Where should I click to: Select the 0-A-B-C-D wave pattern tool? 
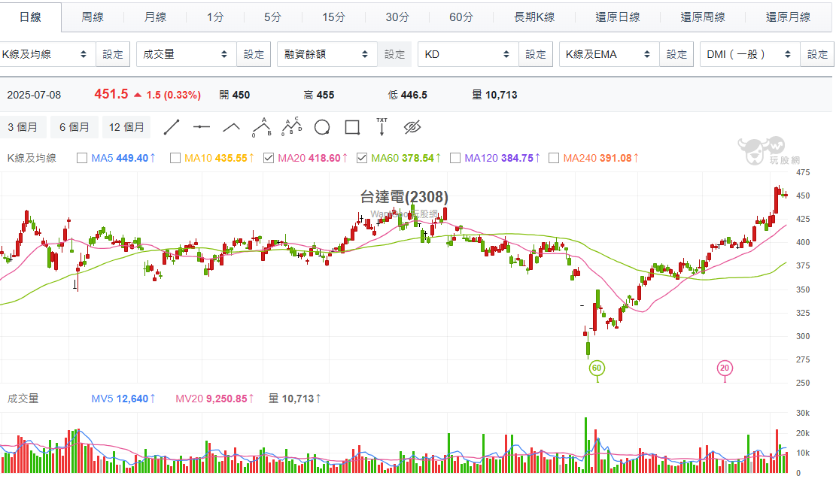click(291, 126)
